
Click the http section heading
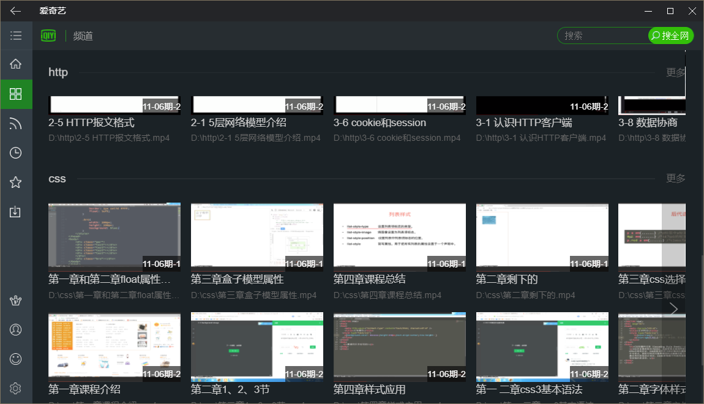click(x=58, y=72)
